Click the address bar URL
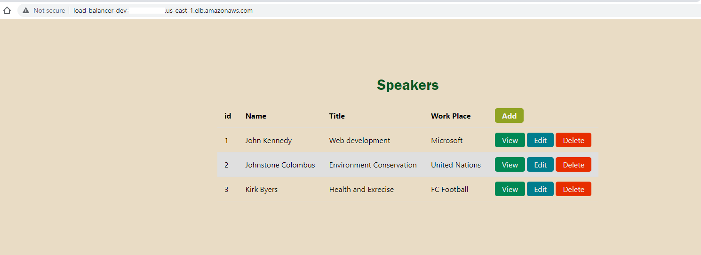The image size is (701, 255). (x=163, y=10)
